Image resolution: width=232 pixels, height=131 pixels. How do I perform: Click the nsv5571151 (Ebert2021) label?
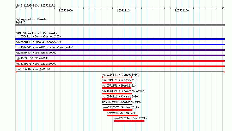(x=119, y=86)
